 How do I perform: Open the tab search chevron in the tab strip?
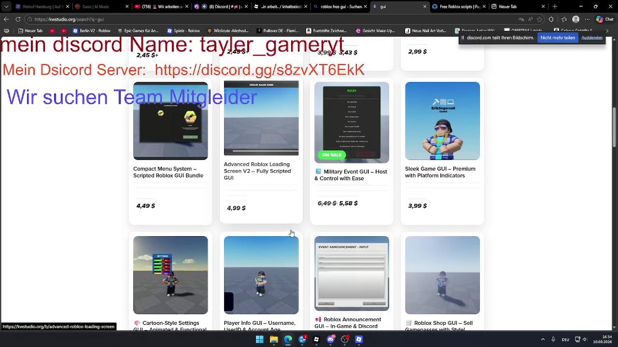6,7
